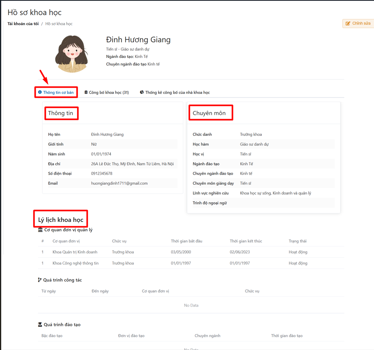Click the heading Đinh Hương Giang
Screen dimensions: 374x350
tap(138, 40)
